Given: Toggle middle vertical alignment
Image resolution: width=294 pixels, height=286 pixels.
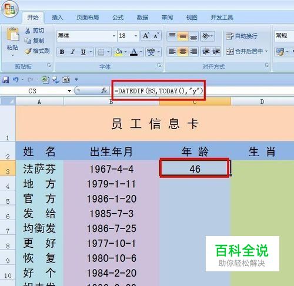Looking at the screenshot, I should coord(183,36).
